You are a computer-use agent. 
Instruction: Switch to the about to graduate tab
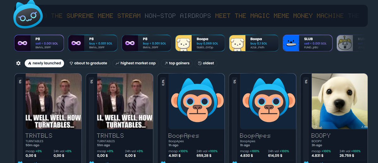click(x=88, y=63)
